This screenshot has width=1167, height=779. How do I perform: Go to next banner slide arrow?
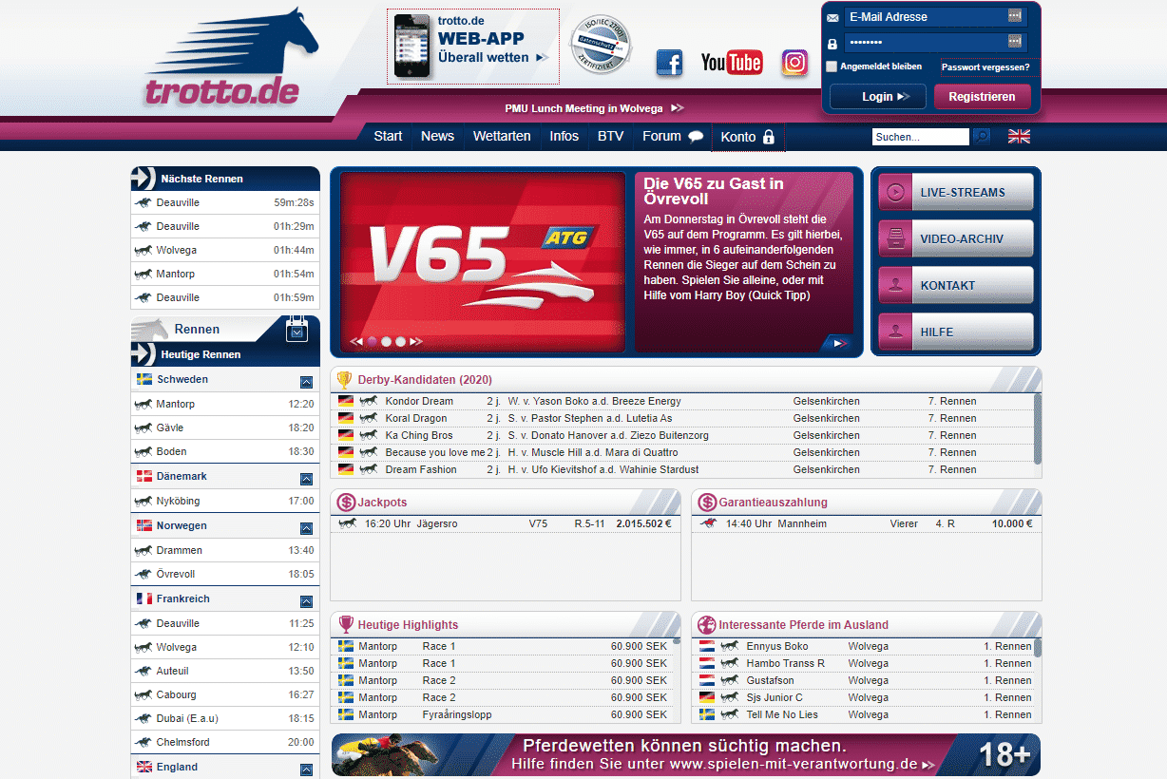click(415, 341)
